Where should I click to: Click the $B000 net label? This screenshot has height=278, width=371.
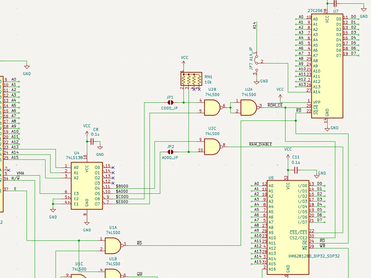pos(122,186)
